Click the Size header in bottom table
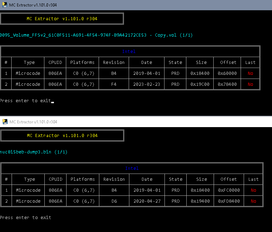272x232 pixels. [202, 179]
